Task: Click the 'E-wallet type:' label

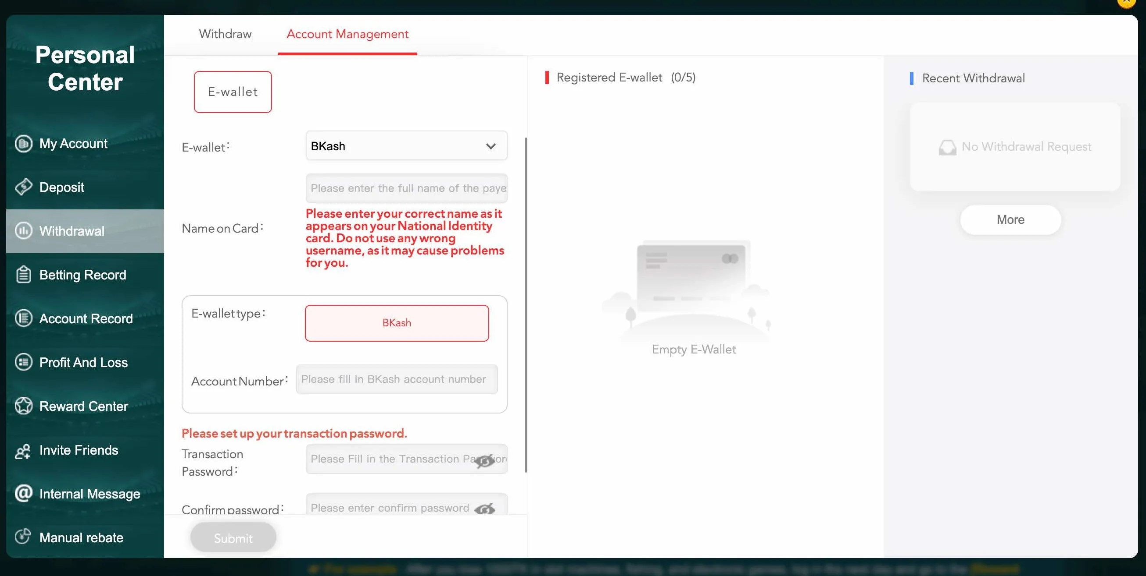Action: pyautogui.click(x=228, y=314)
